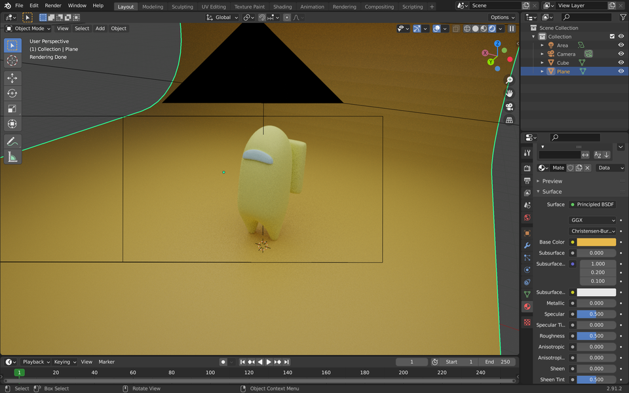Toggle camera view with camera gizmo

[509, 107]
